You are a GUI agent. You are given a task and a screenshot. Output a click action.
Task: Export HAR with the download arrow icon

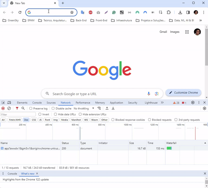click(x=113, y=108)
